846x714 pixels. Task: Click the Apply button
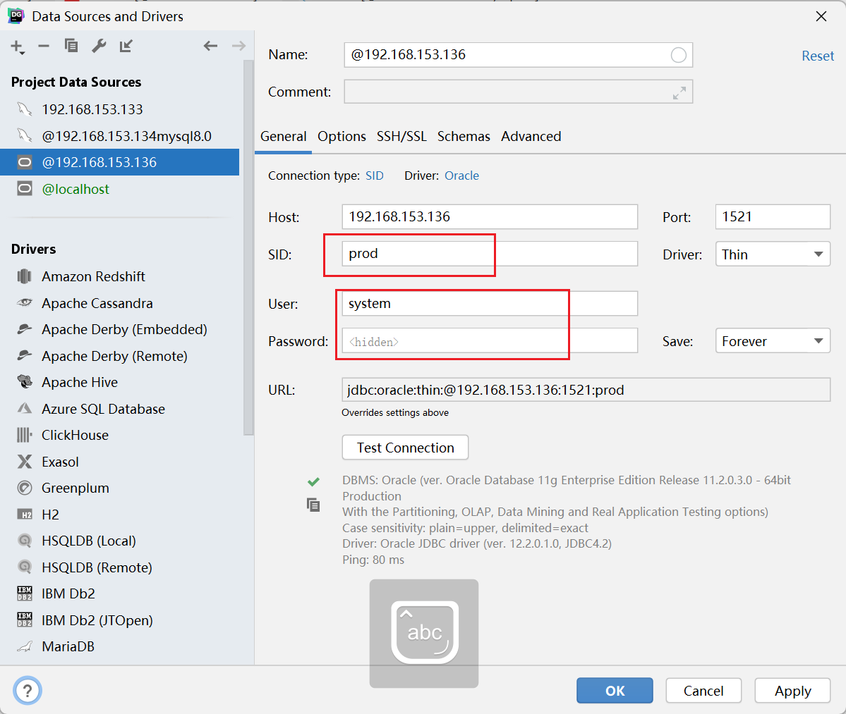tap(792, 691)
